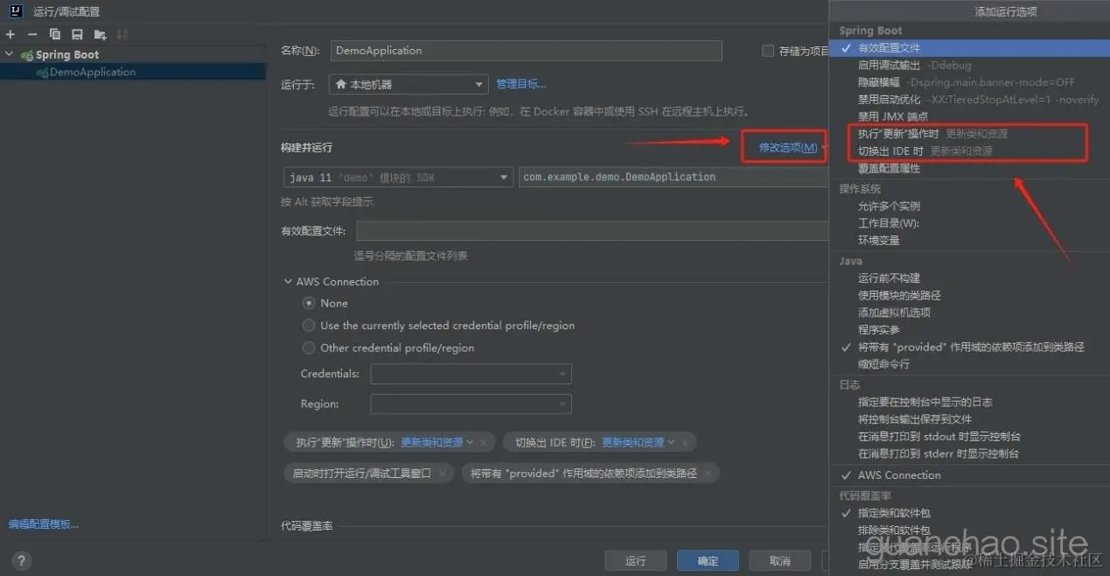Focus the 名称 field containing DemoApplication
Screen dimensions: 1110x576
click(x=527, y=51)
